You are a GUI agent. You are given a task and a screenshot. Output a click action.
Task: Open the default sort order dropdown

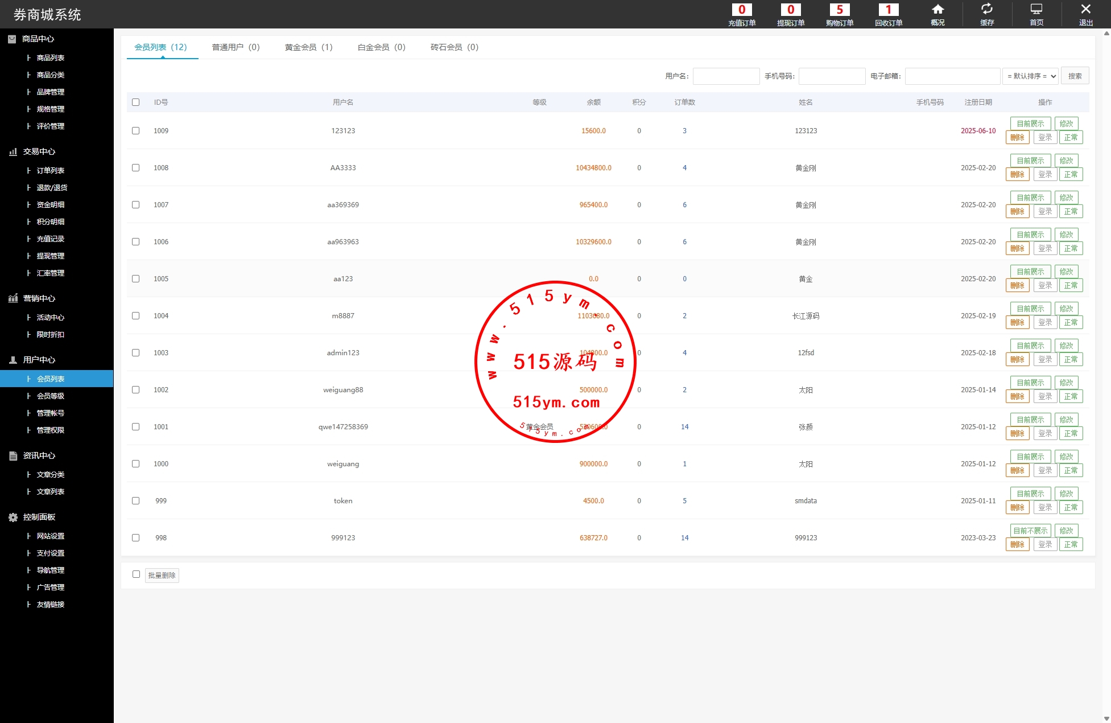[1030, 76]
